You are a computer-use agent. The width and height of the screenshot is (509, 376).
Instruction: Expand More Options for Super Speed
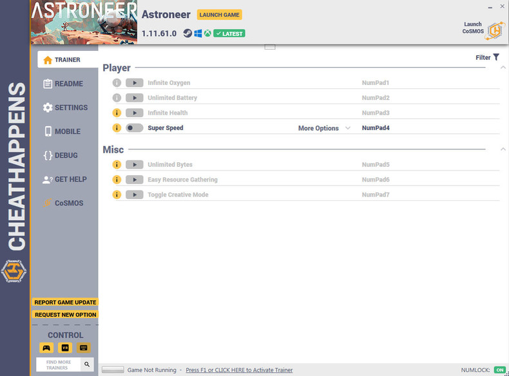324,128
